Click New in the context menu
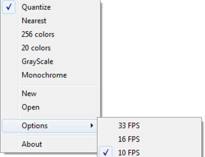The width and height of the screenshot is (205, 157). 29,94
